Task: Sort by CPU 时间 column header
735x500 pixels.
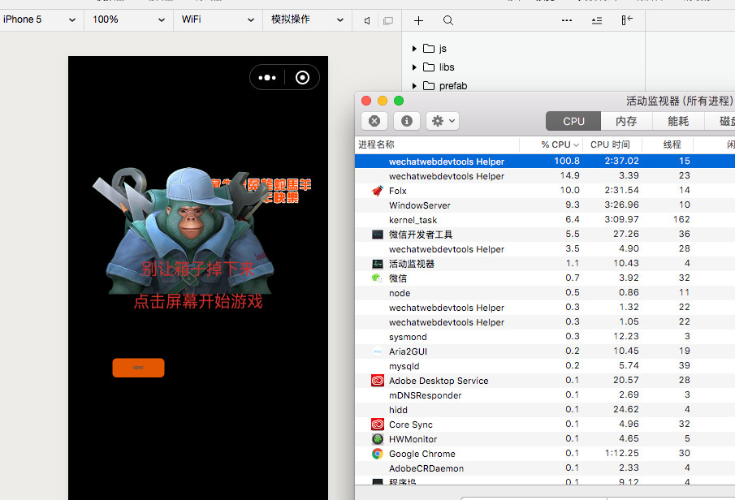Action: pyautogui.click(x=613, y=144)
